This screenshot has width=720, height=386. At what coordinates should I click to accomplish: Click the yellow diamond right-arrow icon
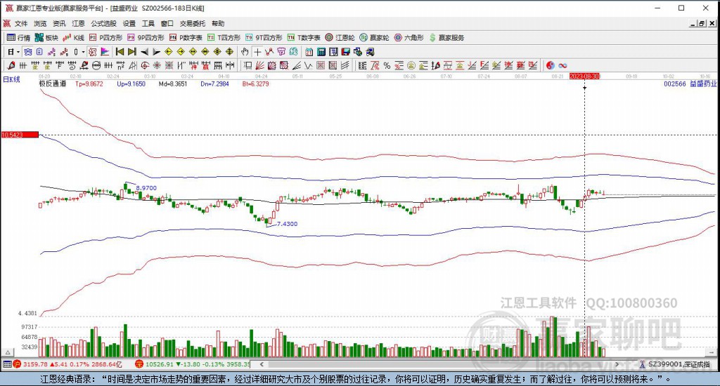click(181, 52)
